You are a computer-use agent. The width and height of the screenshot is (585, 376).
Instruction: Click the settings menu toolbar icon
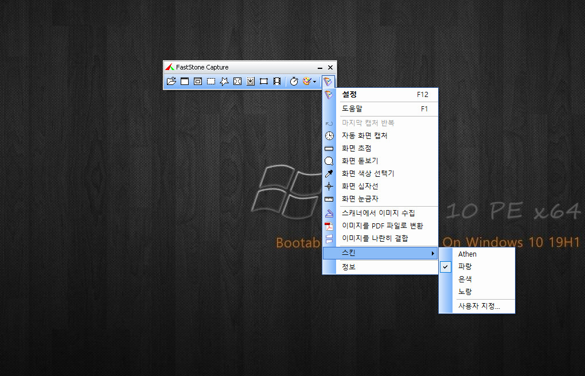[x=327, y=82]
